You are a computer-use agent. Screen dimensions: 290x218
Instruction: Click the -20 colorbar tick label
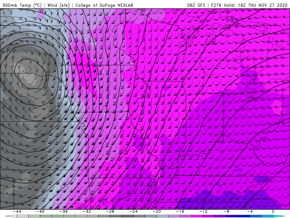click(x=157, y=211)
